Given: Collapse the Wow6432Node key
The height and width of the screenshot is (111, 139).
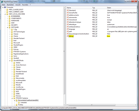Looking at the screenshot, I should coord(10,61).
